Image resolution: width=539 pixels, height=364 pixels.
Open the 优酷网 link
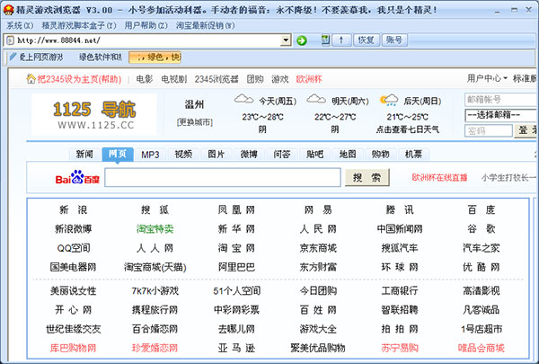point(482,267)
